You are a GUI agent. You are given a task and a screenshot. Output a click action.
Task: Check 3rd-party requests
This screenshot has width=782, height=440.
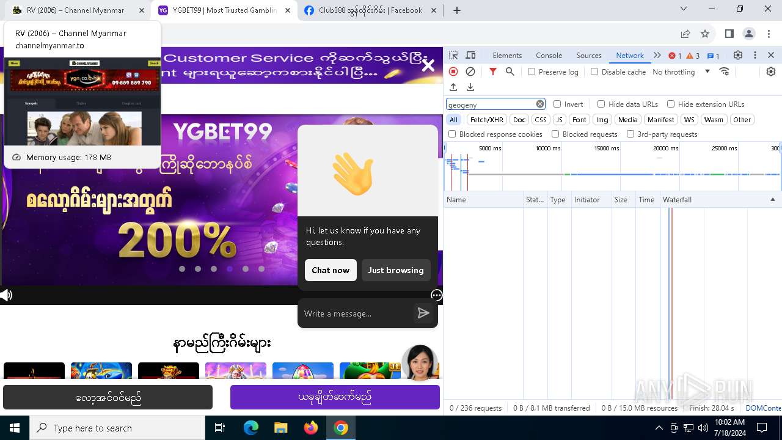click(x=630, y=134)
